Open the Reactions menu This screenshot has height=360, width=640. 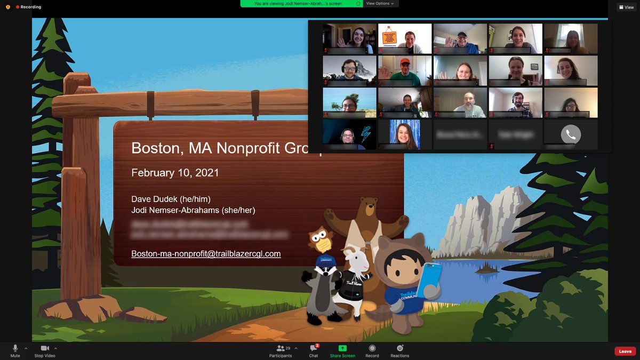(400, 350)
